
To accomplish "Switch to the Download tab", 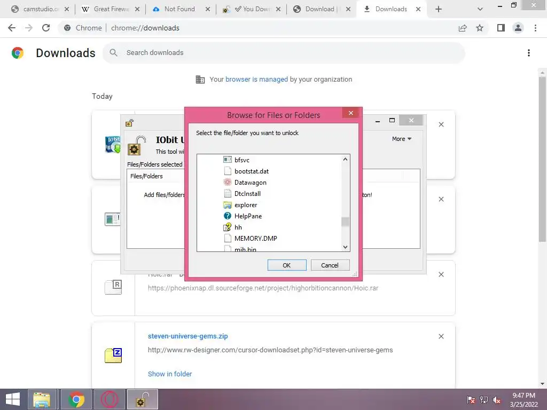I will pyautogui.click(x=322, y=9).
